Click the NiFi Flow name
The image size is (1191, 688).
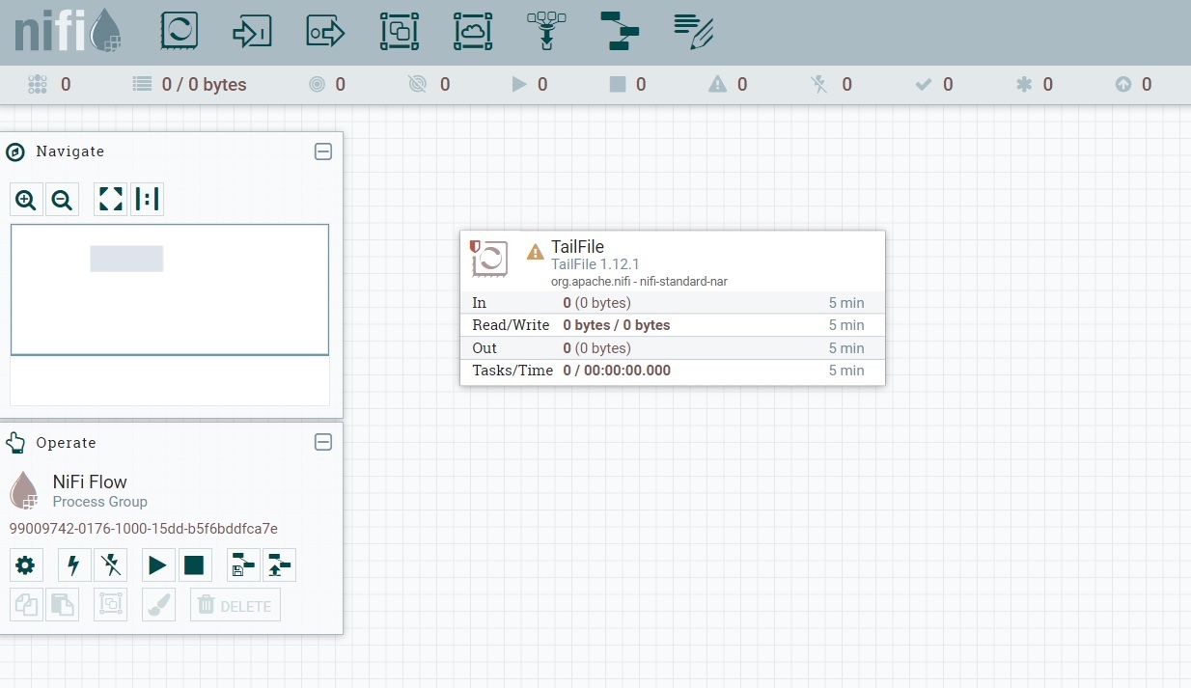point(90,482)
